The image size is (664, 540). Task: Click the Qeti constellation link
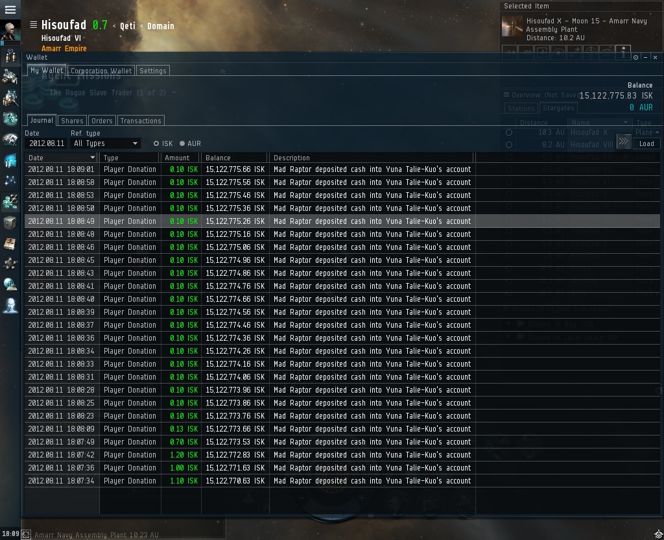(x=128, y=26)
